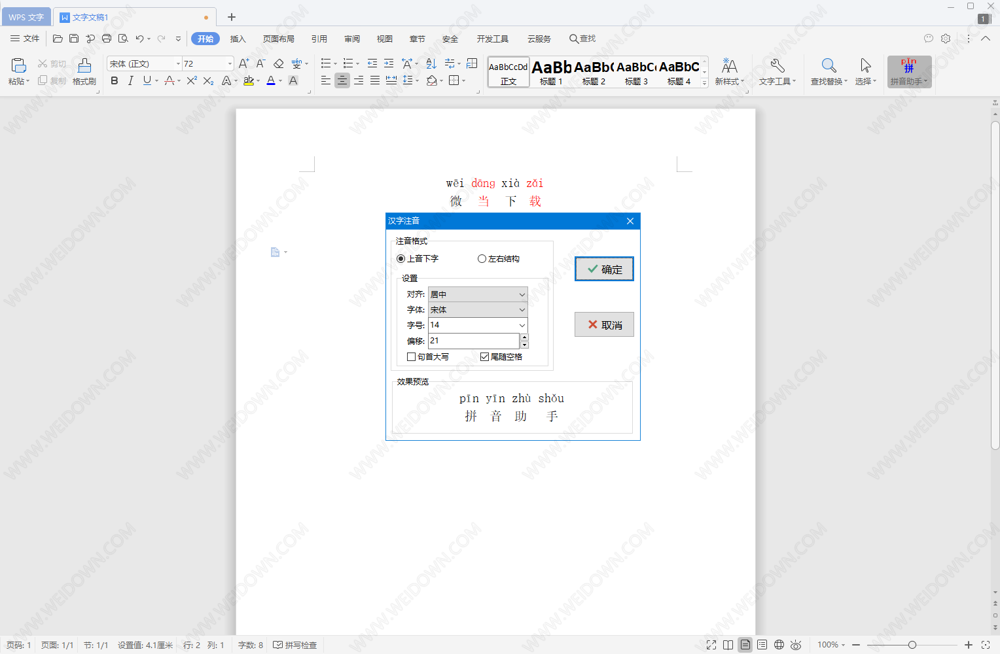
Task: Expand the 字号 size dropdown in dialog
Action: pos(522,325)
